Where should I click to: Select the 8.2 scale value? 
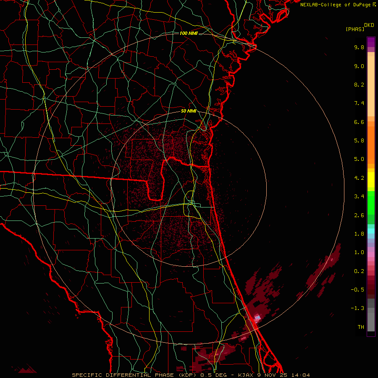359,84
